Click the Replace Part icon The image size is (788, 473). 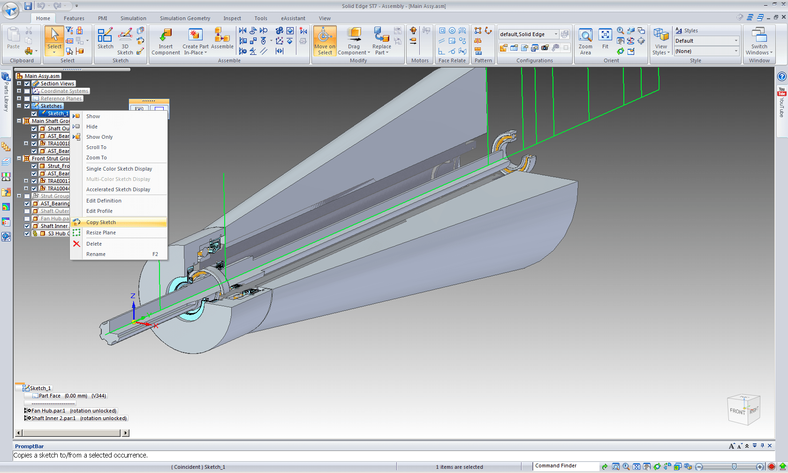pos(381,36)
